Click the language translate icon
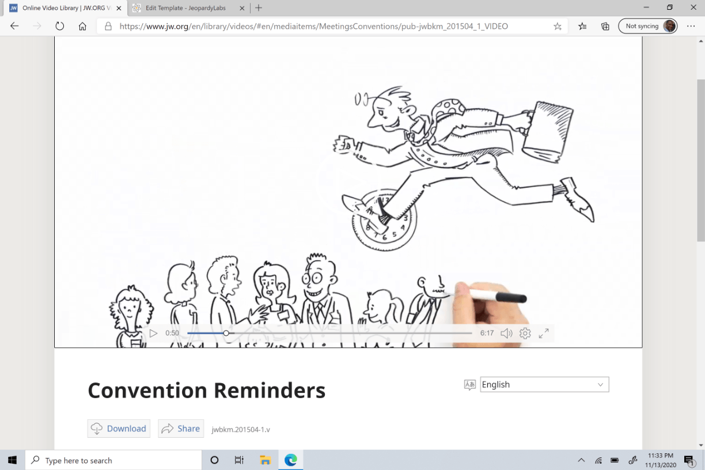Image resolution: width=705 pixels, height=470 pixels. [x=470, y=385]
